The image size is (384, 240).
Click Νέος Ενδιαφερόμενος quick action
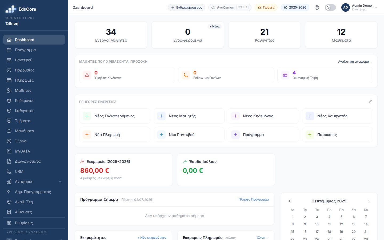click(x=115, y=116)
